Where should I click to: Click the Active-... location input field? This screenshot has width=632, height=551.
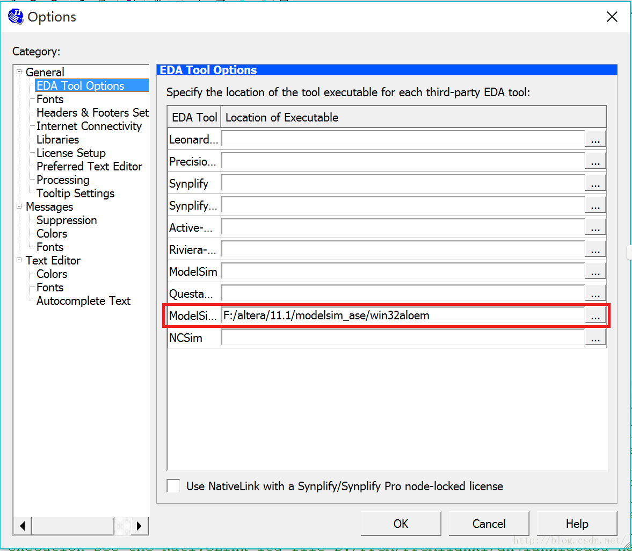point(403,227)
